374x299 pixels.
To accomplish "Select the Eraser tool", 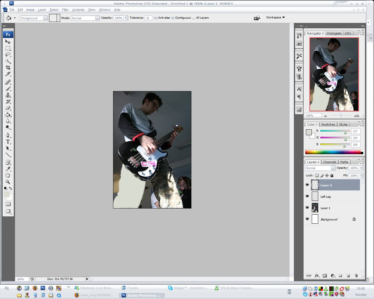I will click(8, 108).
